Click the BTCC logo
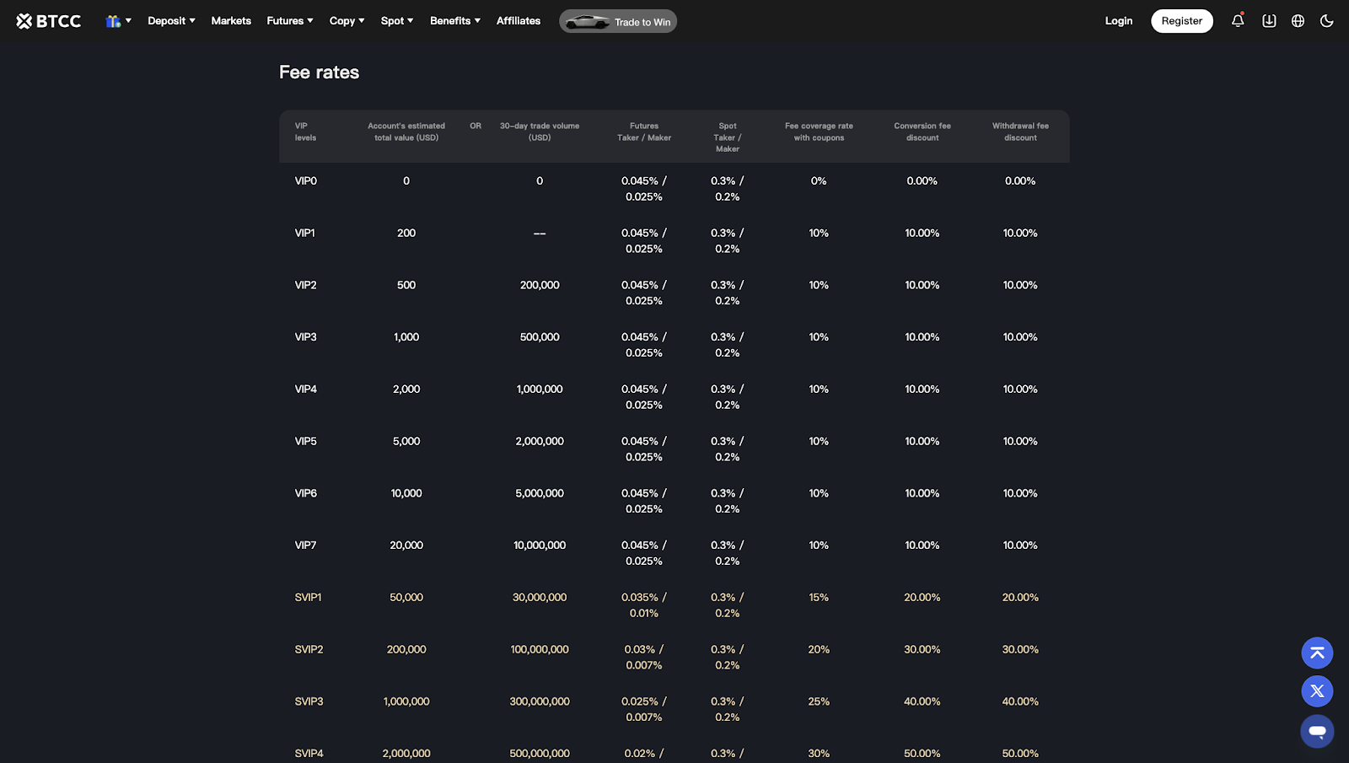Image resolution: width=1349 pixels, height=763 pixels. click(49, 21)
